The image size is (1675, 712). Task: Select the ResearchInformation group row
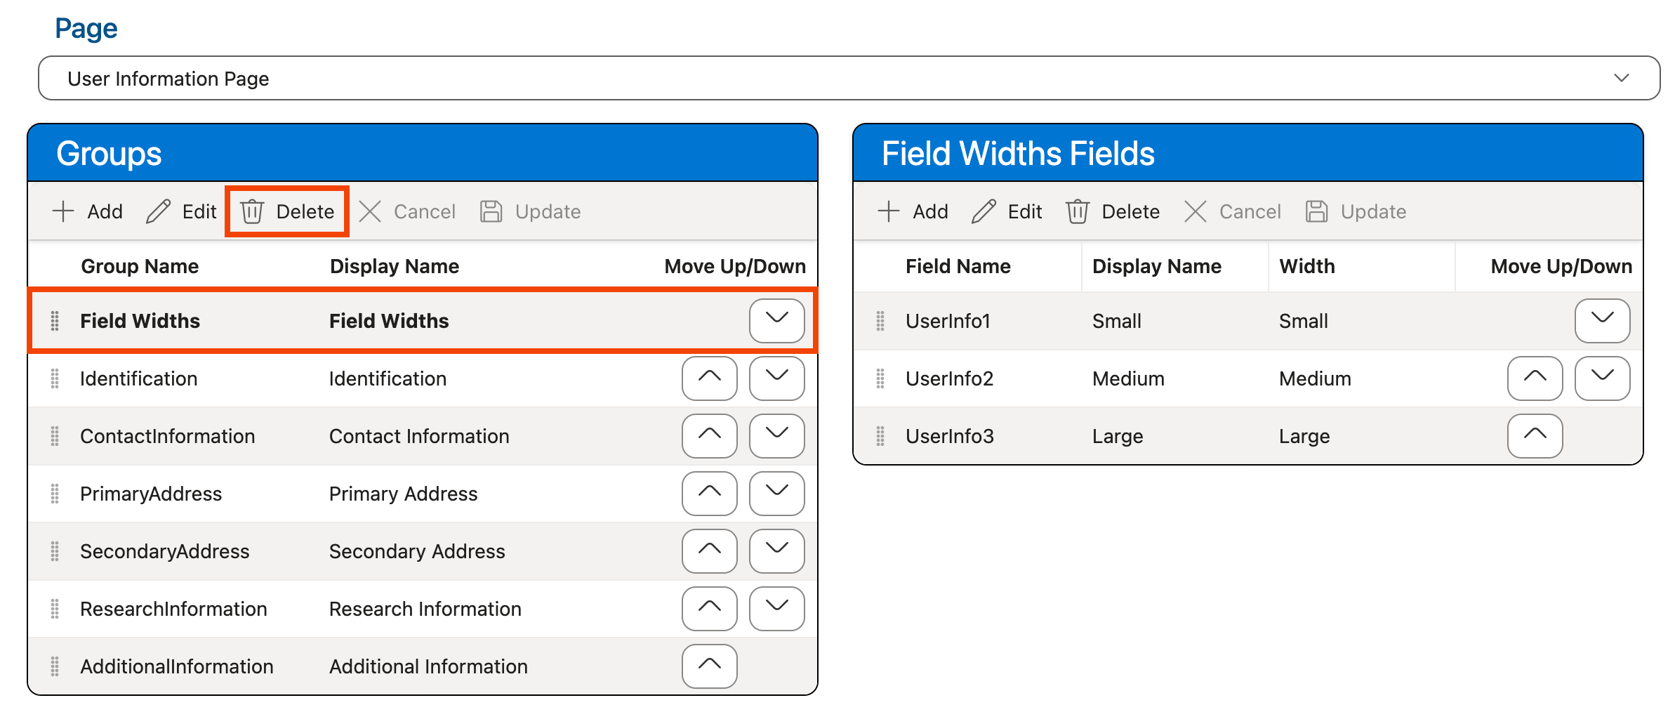tap(351, 609)
